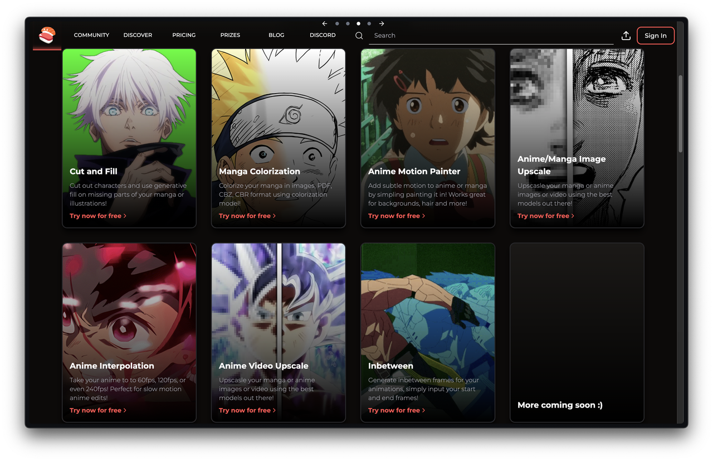Try Anime Interpolation for free
The width and height of the screenshot is (713, 461).
tap(98, 410)
